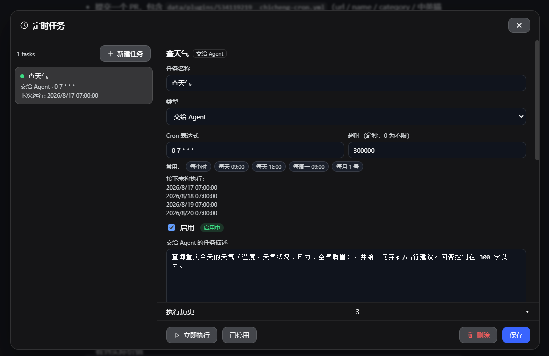Viewport: 549px width, 356px height.
Task: Run the task now with 立即执行
Action: tap(192, 335)
